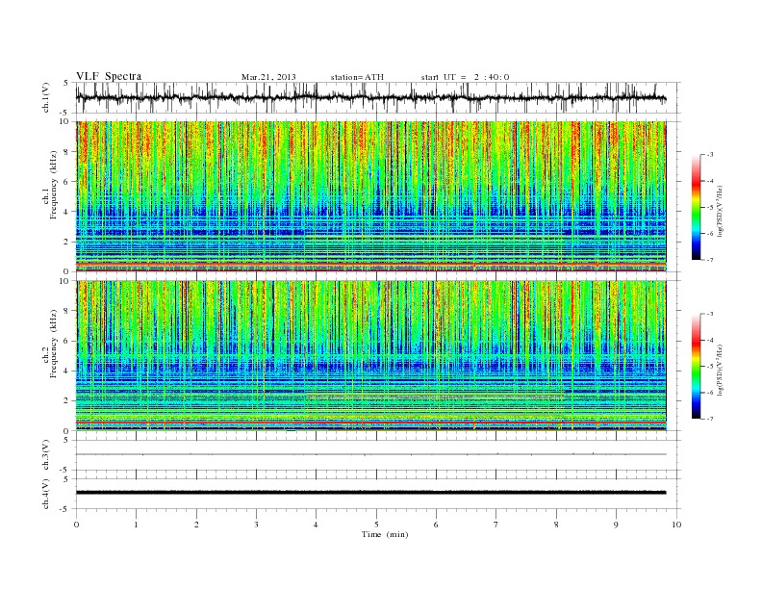
Task: Click the "start UT = 2 :40: 0" text
Action: point(465,77)
